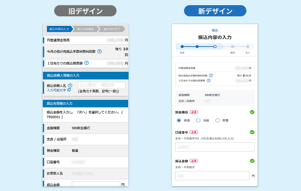The image size is (301, 191).
Task: Click green check icon beside 振込金額
Action: pyautogui.click(x=252, y=161)
